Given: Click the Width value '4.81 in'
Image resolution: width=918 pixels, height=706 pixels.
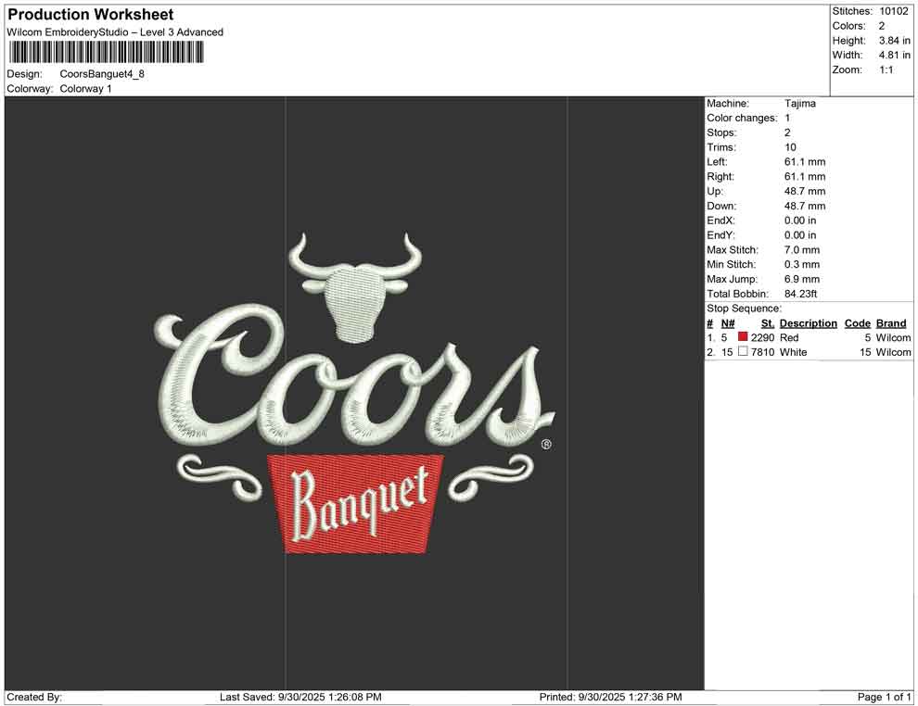Looking at the screenshot, I should point(894,55).
